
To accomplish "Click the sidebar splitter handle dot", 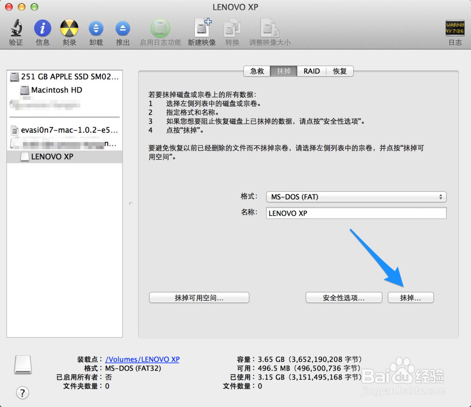I will coord(130,204).
